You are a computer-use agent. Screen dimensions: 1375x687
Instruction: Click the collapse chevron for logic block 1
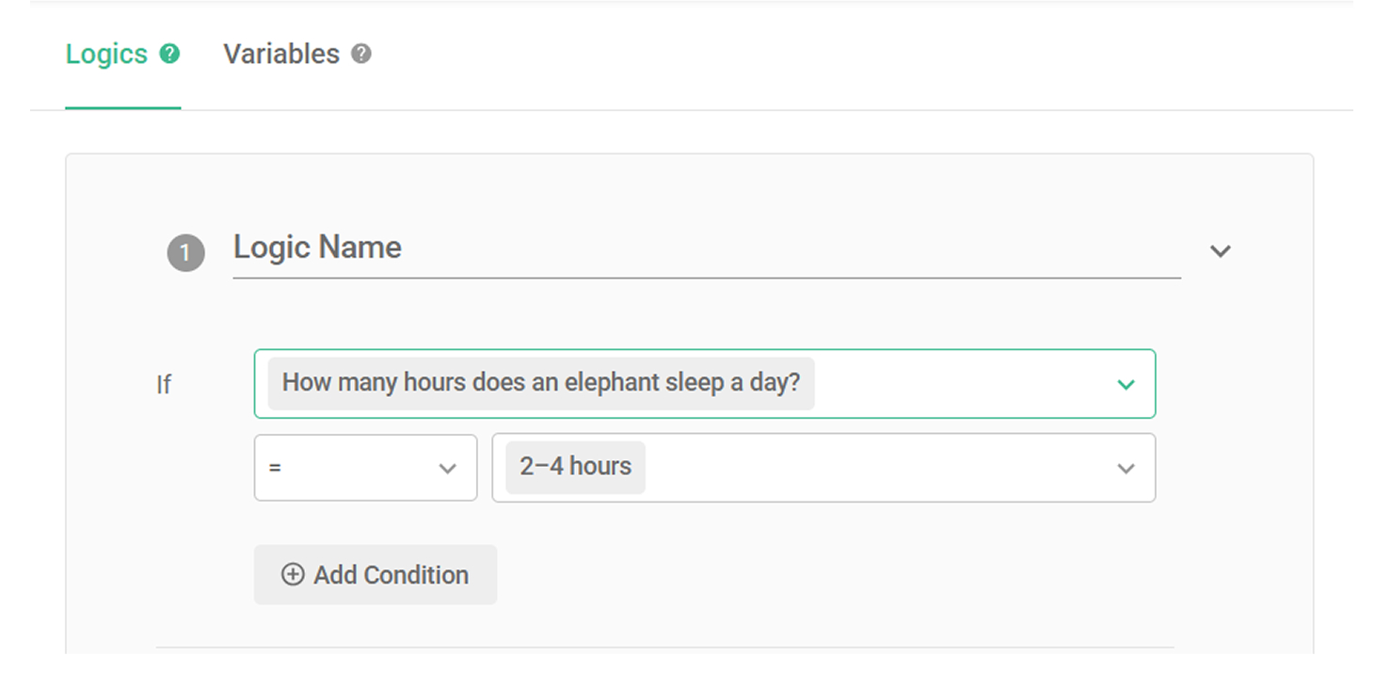(1220, 251)
